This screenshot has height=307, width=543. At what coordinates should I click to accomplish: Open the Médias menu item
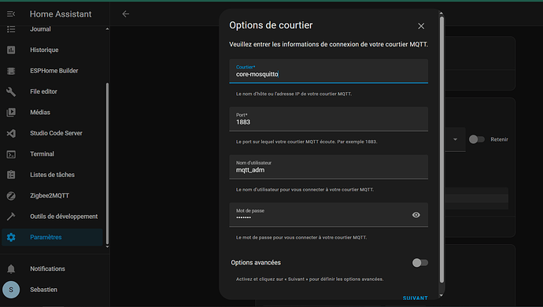52,113
